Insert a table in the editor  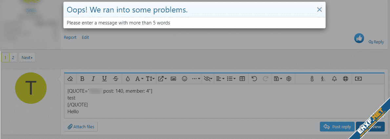(242, 79)
